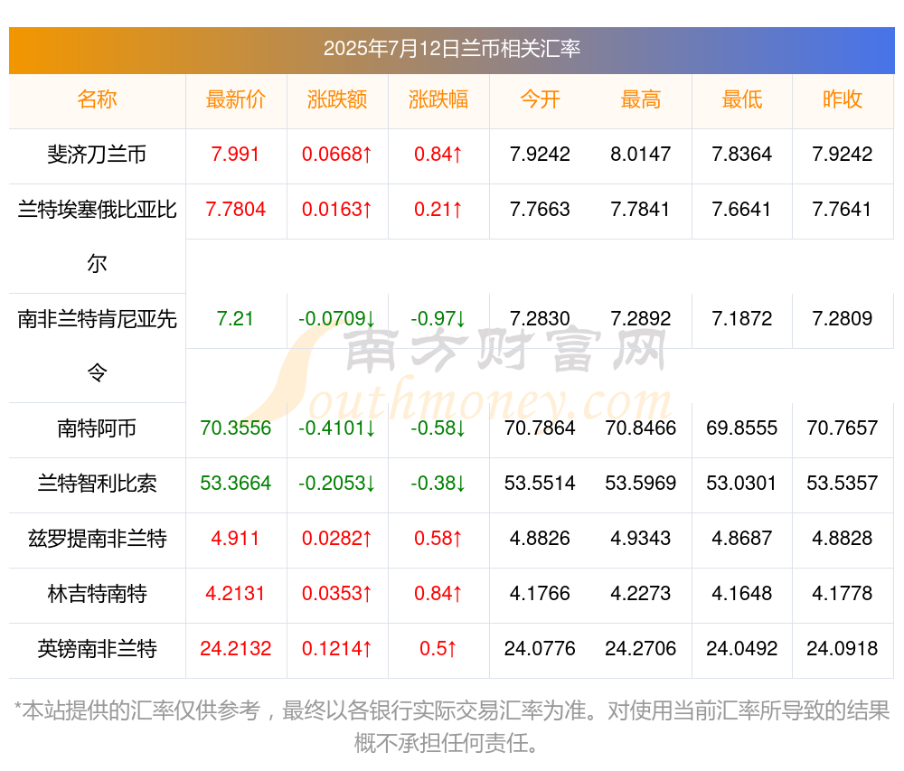The image size is (904, 771).
Task: Click latest price 24.2132
Action: tap(235, 649)
